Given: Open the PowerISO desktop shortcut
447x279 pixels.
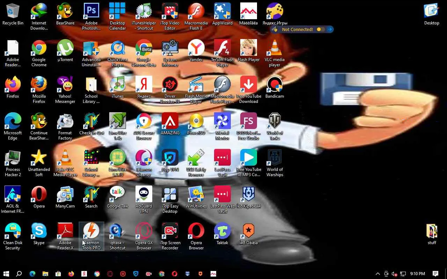Looking at the screenshot, I should pyautogui.click(x=196, y=124).
